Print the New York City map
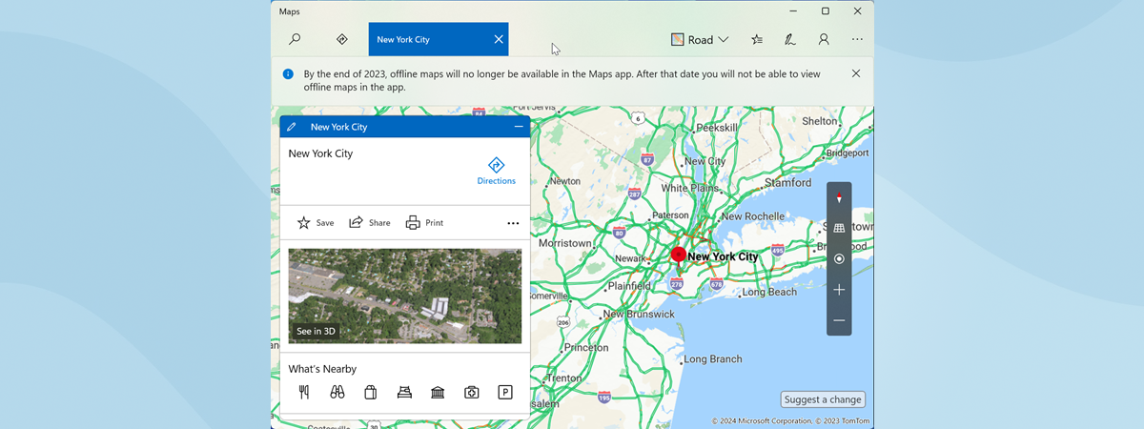1144x429 pixels. point(424,223)
